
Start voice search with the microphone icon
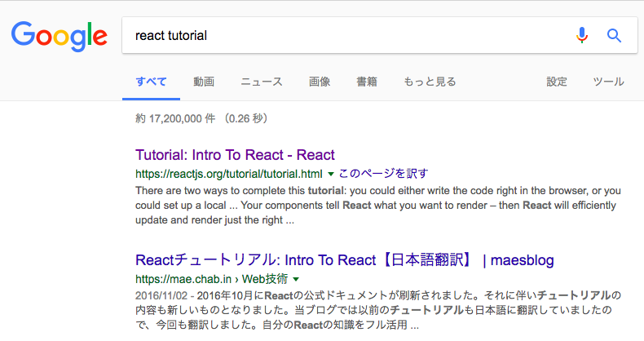581,35
